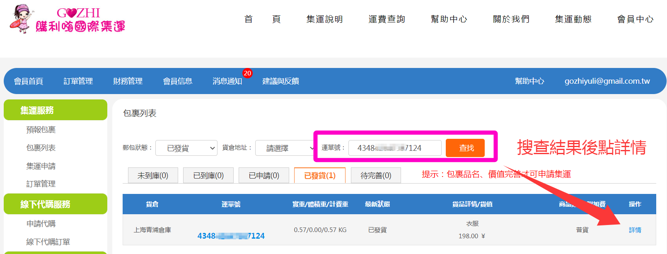Viewport: 667px width, 254px height.
Task: Click the orange 查找 button
Action: (x=465, y=148)
